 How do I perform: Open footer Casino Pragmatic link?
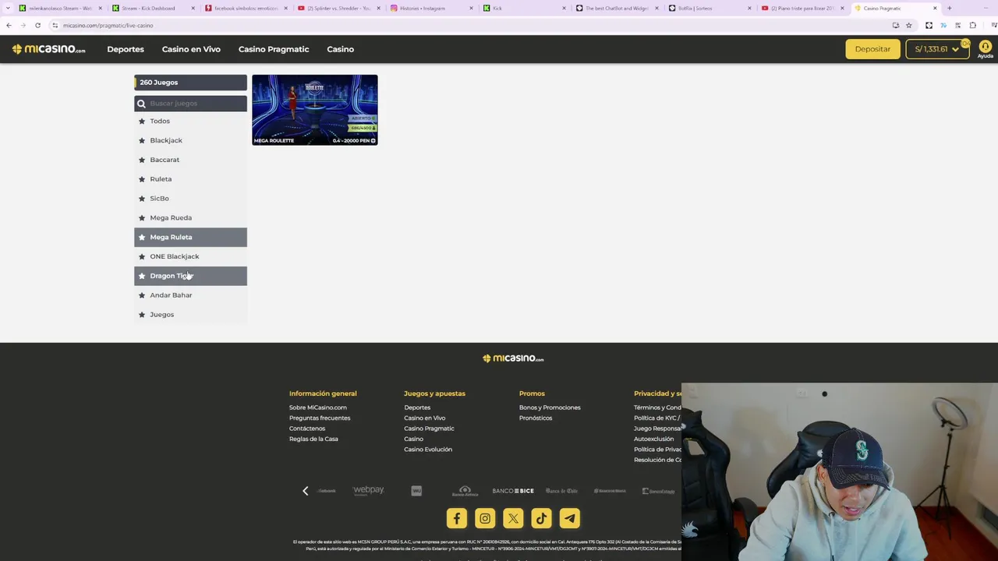point(429,429)
